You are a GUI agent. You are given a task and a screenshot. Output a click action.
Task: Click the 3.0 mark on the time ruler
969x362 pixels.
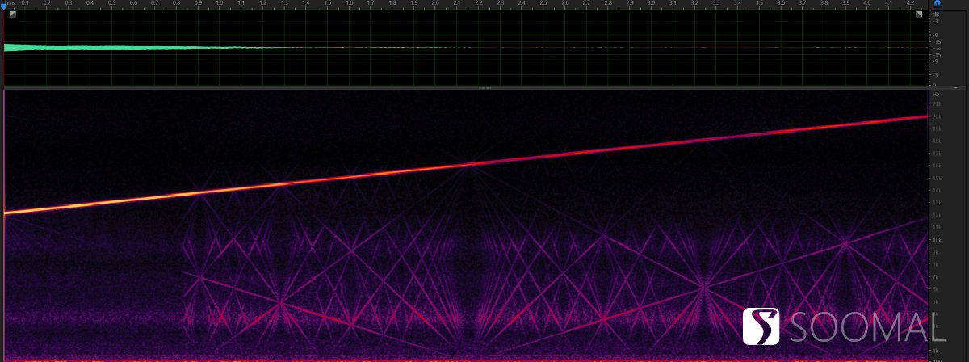[x=651, y=4]
